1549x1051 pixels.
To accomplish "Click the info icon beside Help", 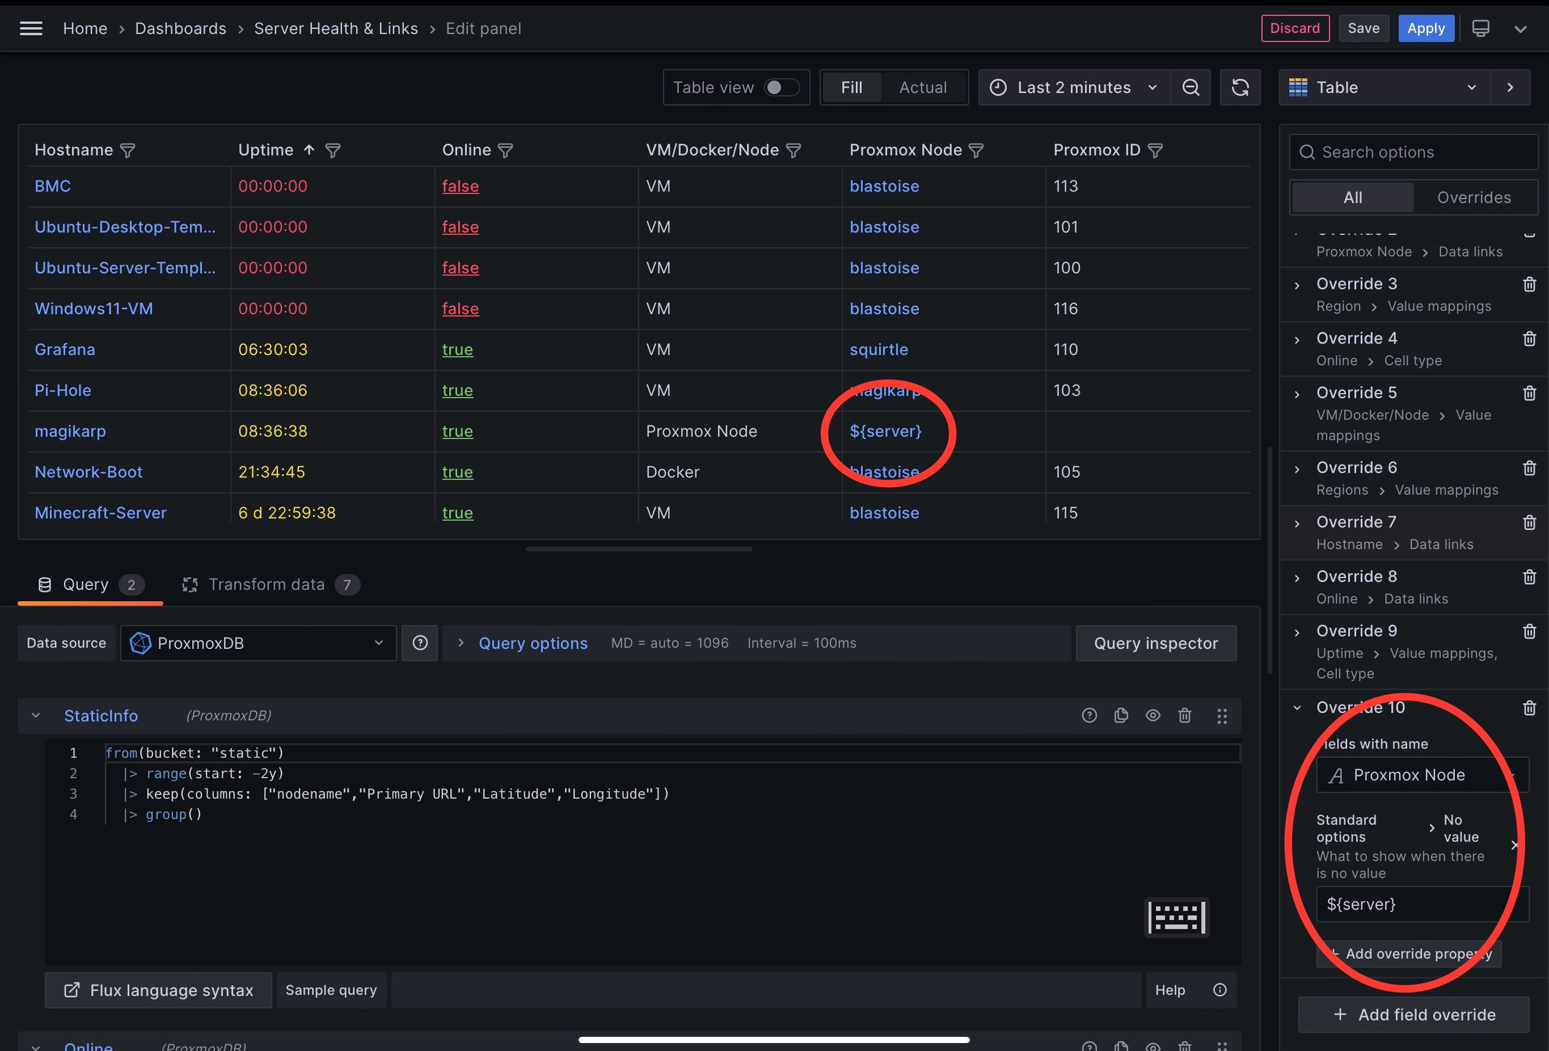I will (1219, 990).
